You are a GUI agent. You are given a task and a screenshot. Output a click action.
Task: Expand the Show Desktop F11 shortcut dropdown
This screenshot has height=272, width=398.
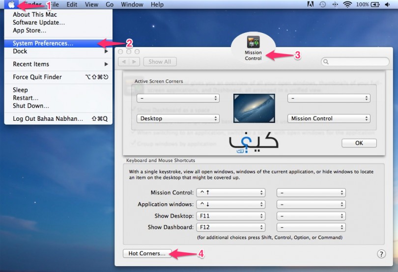click(230, 216)
